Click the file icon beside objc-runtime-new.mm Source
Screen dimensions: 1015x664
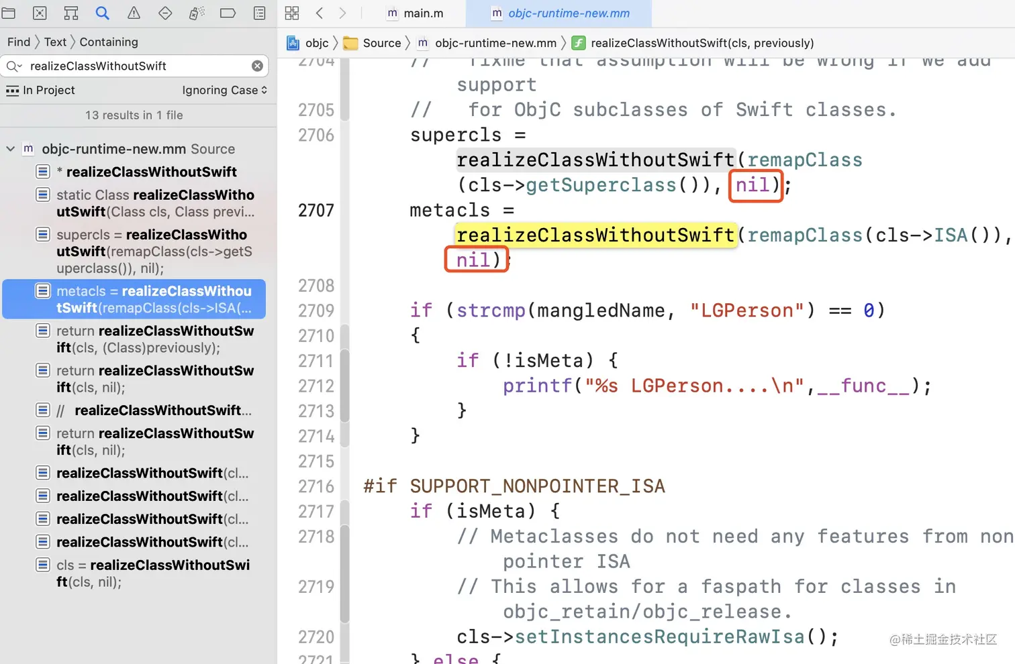click(x=28, y=149)
